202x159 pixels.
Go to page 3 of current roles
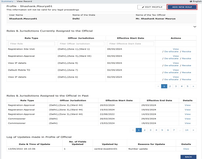point(176,86)
